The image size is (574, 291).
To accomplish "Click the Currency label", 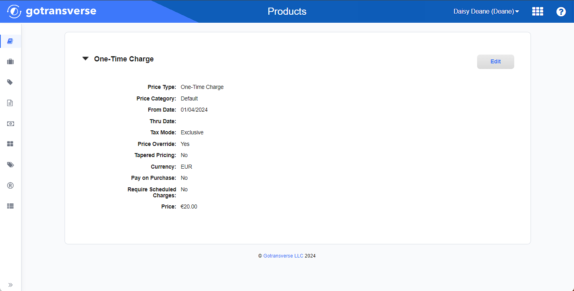I will pos(163,167).
